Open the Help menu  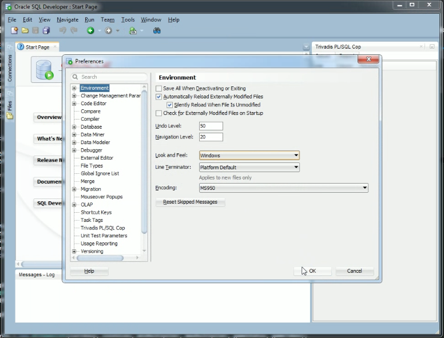[173, 19]
